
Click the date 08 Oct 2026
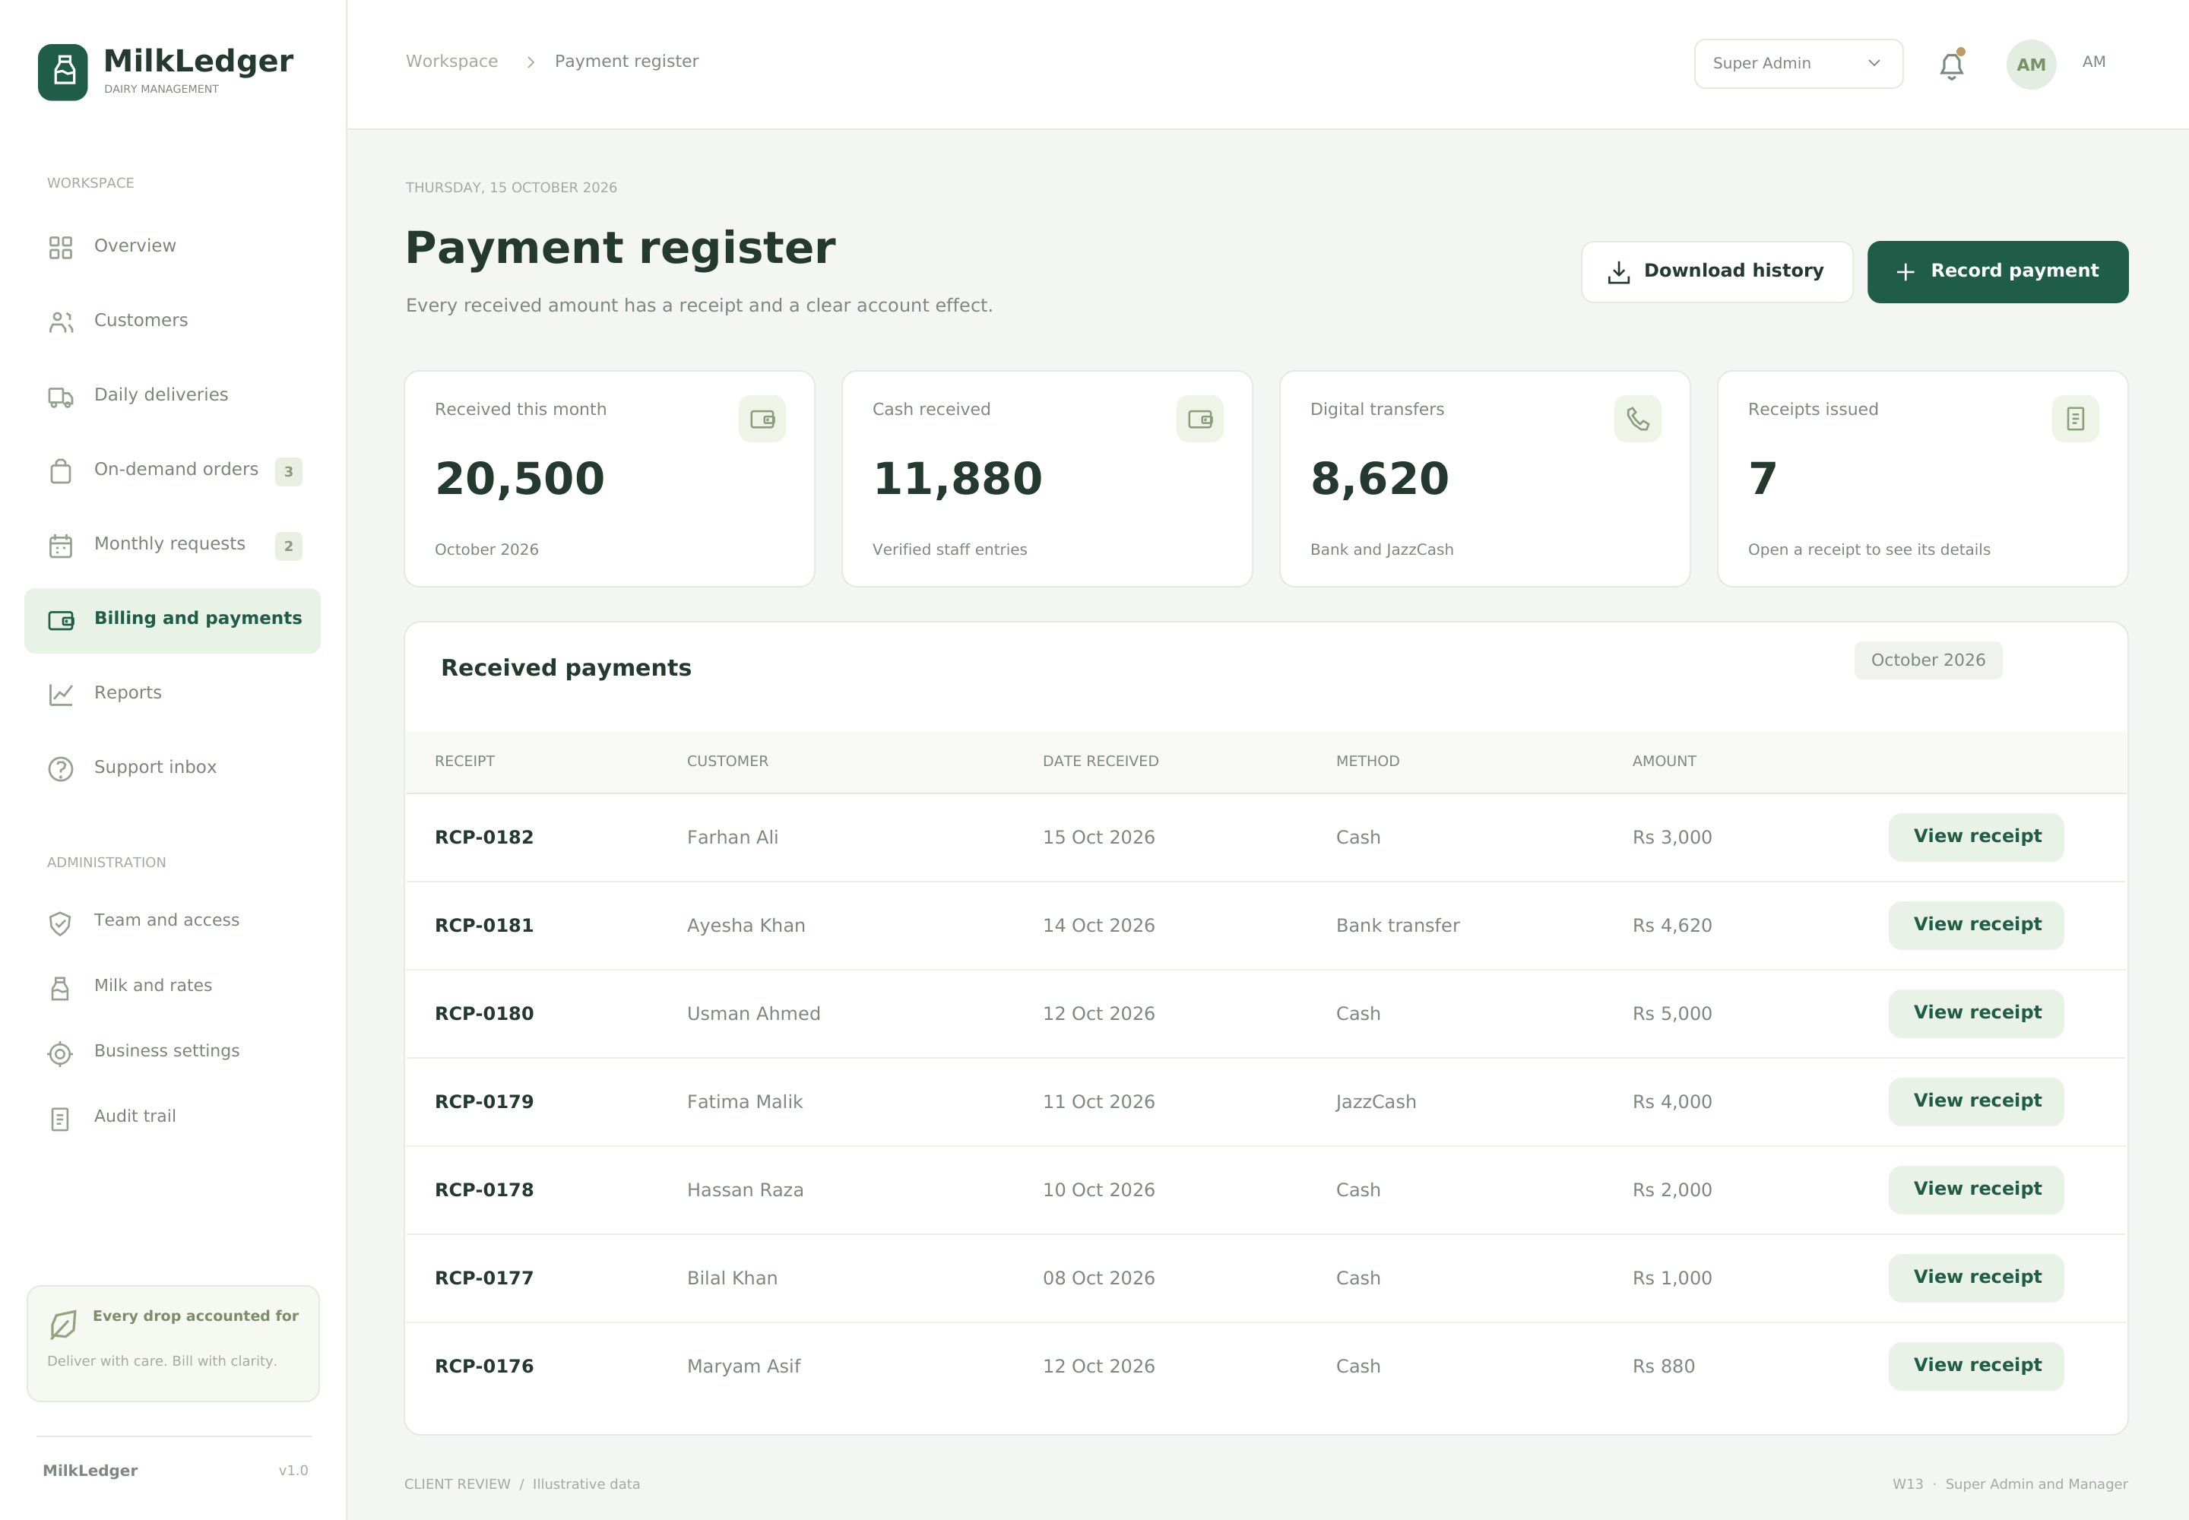(x=1098, y=1278)
